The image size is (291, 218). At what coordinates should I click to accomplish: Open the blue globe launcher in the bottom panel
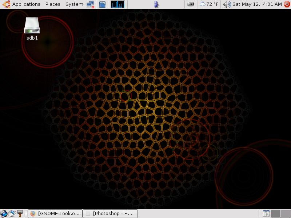pos(4,214)
